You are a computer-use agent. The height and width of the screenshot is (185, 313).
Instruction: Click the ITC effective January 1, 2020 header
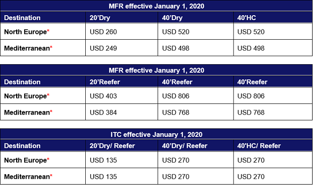[x=156, y=135]
